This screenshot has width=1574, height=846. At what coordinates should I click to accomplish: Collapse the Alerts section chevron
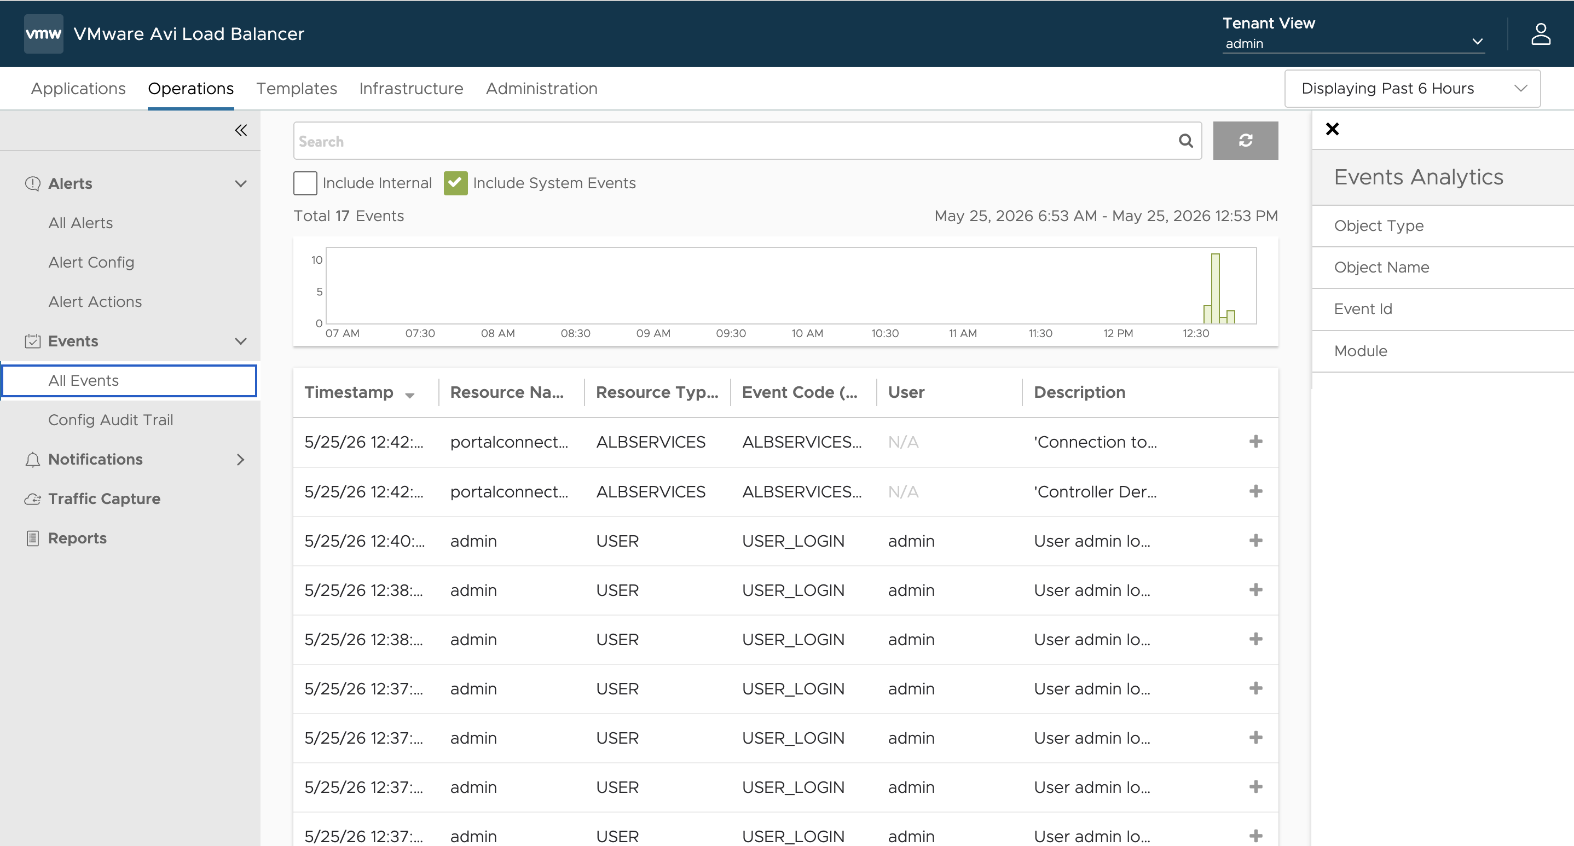[241, 184]
